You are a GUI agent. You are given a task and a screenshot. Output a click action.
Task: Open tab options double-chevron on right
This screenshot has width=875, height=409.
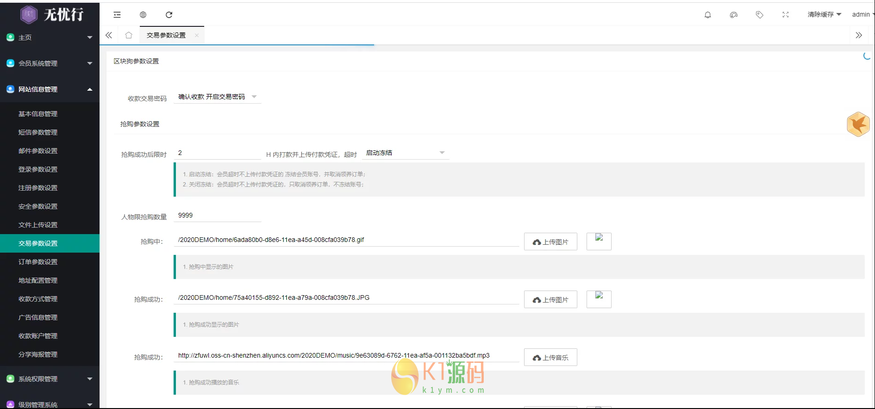click(859, 35)
